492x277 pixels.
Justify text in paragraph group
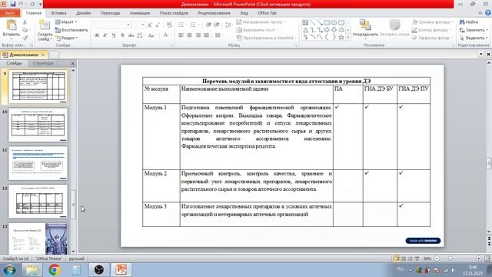pos(206,35)
